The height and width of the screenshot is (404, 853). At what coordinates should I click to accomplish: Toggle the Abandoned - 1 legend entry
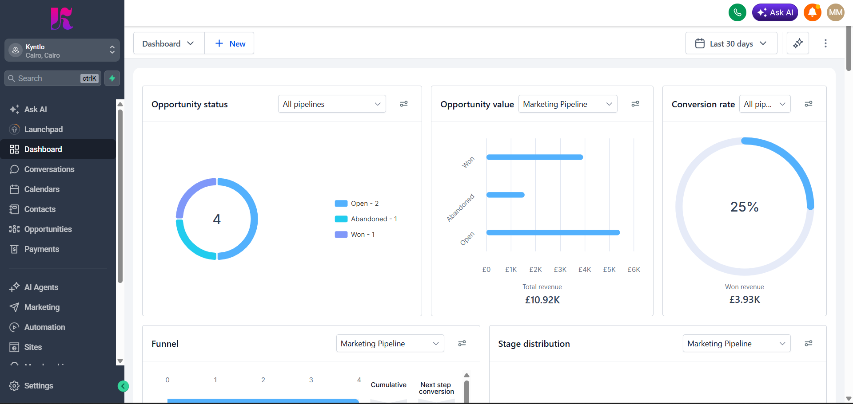coord(366,219)
